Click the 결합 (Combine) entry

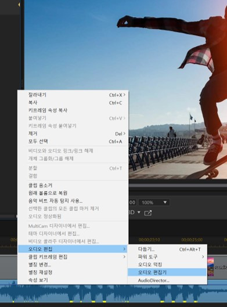point(73,176)
